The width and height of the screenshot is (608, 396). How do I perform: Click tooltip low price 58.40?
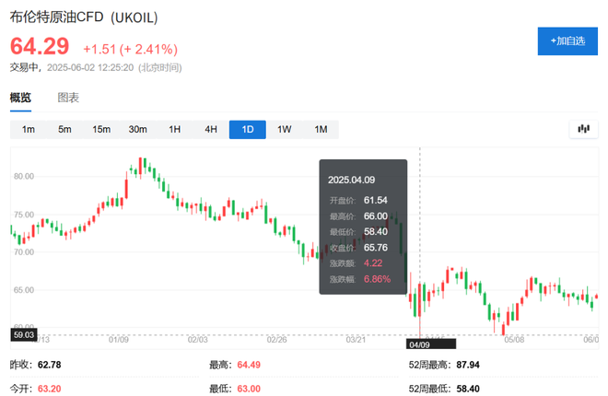pos(375,232)
